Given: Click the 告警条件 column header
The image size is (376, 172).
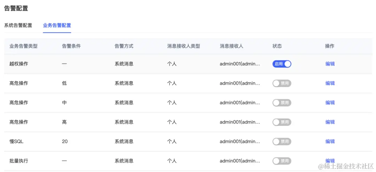Looking at the screenshot, I should (x=71, y=46).
